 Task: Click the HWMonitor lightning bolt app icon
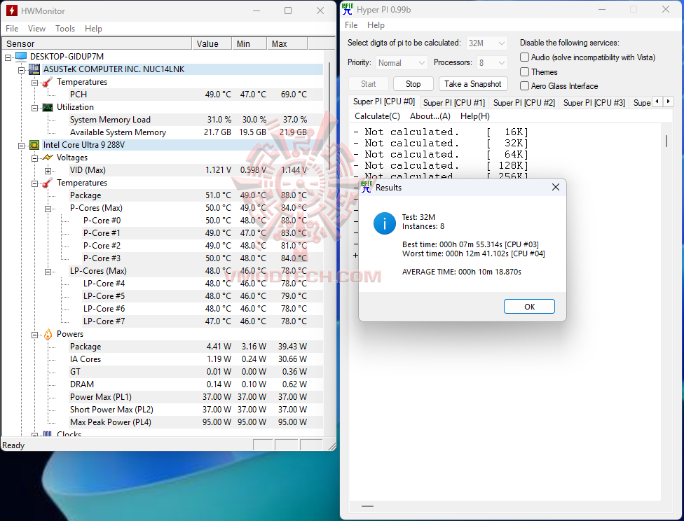[11, 11]
